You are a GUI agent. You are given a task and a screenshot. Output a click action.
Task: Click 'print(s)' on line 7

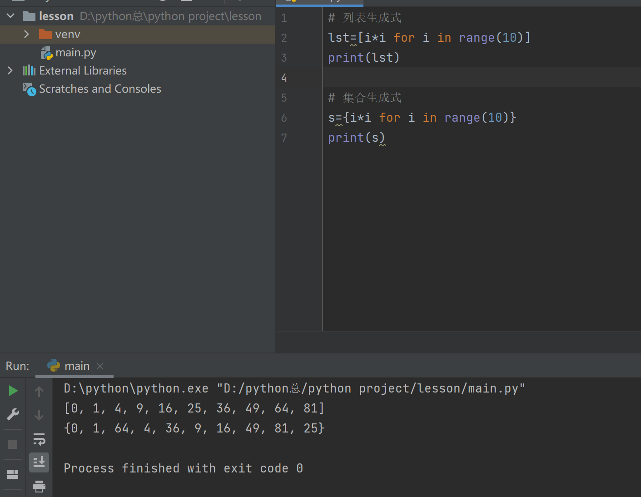[x=357, y=138]
